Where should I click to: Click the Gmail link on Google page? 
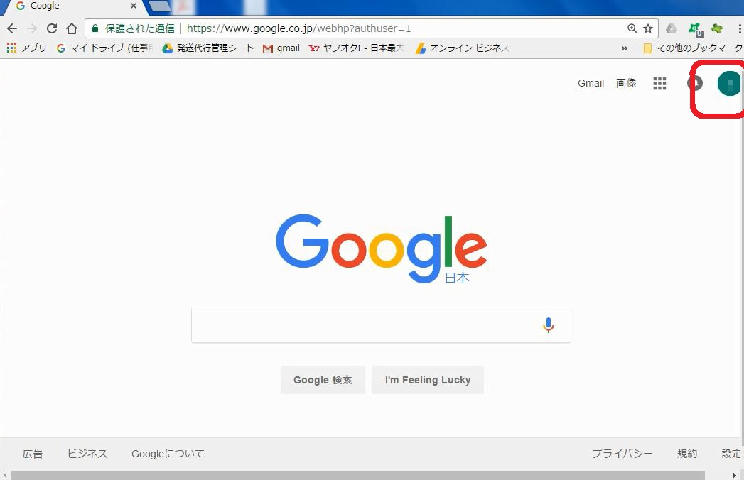pyautogui.click(x=591, y=83)
